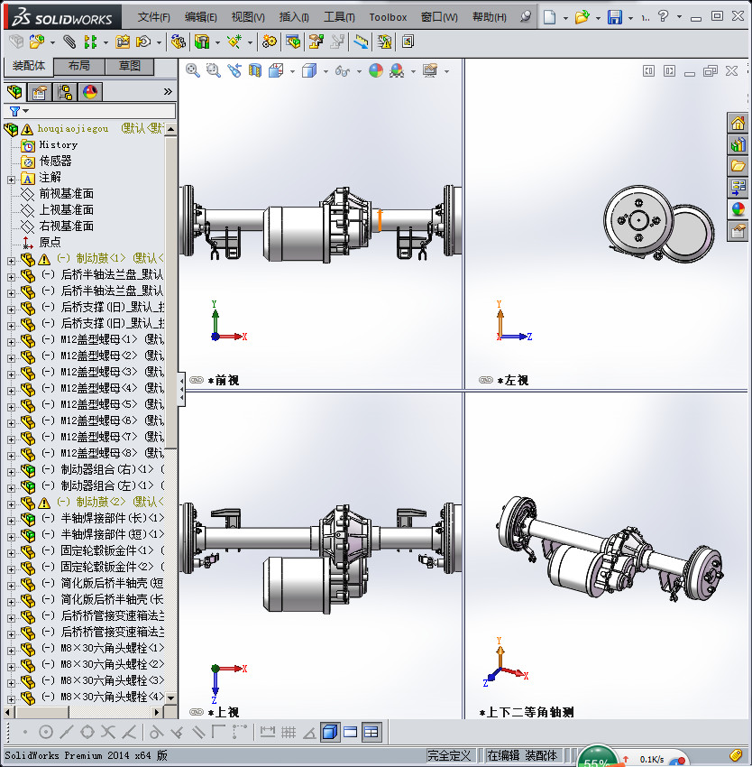Expand the manager tabs chevron

point(168,91)
